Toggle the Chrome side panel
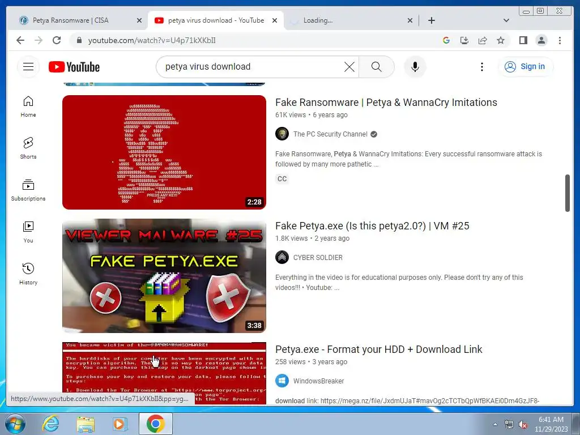Image resolution: width=580 pixels, height=435 pixels. [x=523, y=40]
